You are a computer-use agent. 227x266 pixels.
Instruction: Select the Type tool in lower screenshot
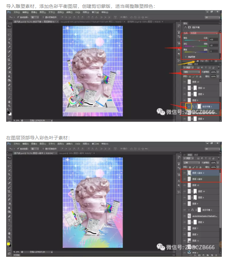point(9,221)
